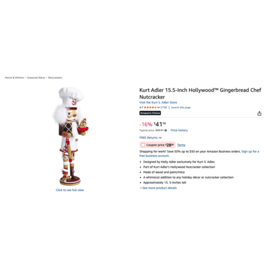Go to Seasonal Décor breadcrumb
The height and width of the screenshot is (264, 264).
36,77
